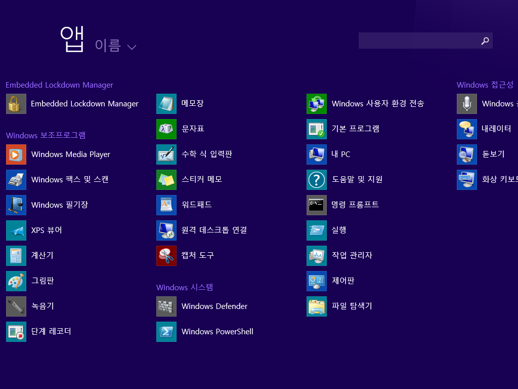Open 녹음기 sound recorder icon
Viewport: 518px width, 389px height.
pos(16,306)
